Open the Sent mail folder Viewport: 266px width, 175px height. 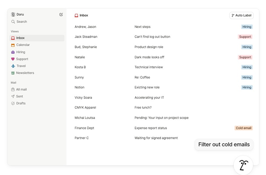click(20, 96)
